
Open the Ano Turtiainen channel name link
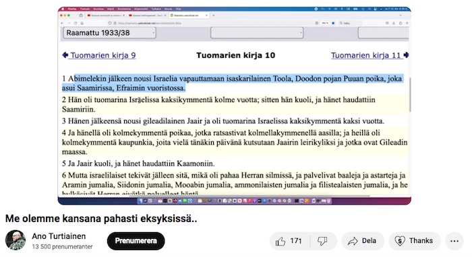tap(59, 236)
